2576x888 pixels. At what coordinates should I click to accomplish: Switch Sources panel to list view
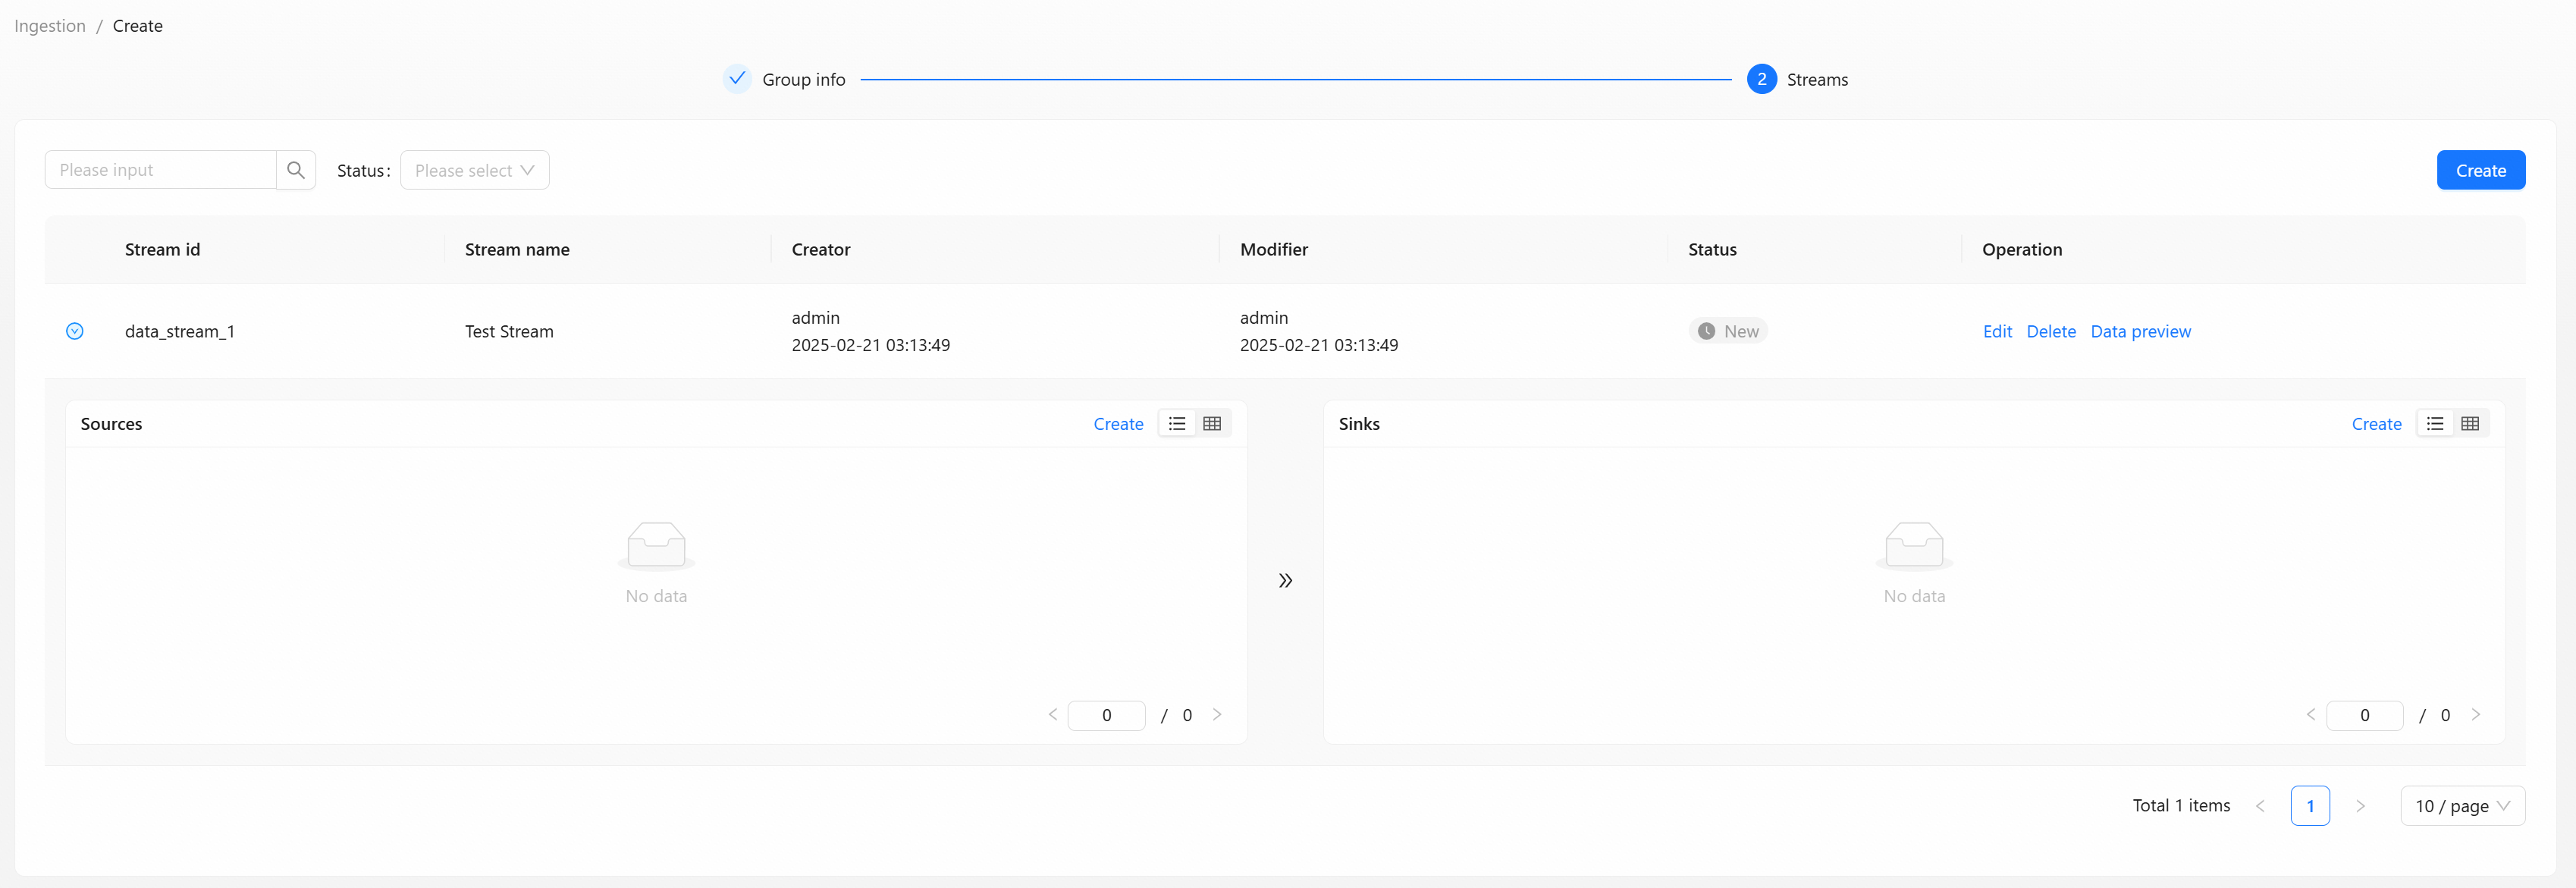[x=1177, y=424]
